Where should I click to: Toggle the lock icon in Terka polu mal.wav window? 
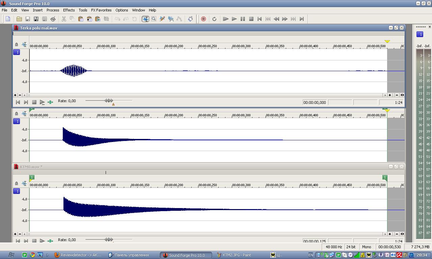point(17,45)
